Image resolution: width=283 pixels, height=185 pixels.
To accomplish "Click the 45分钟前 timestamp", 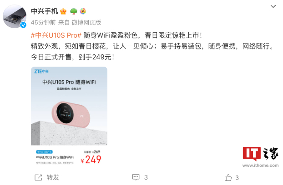I will (43, 23).
